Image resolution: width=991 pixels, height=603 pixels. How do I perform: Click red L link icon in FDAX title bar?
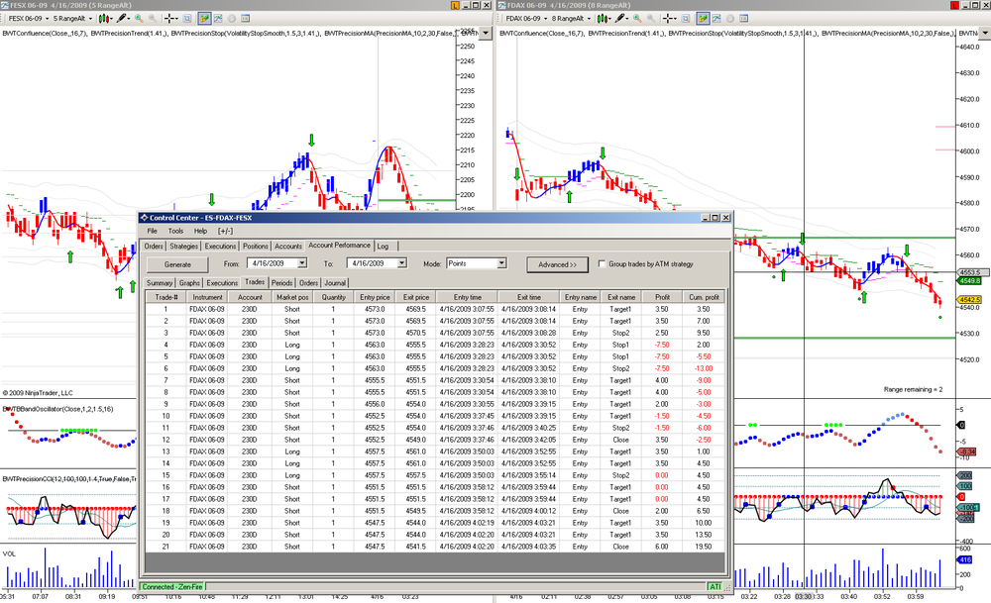tap(954, 5)
